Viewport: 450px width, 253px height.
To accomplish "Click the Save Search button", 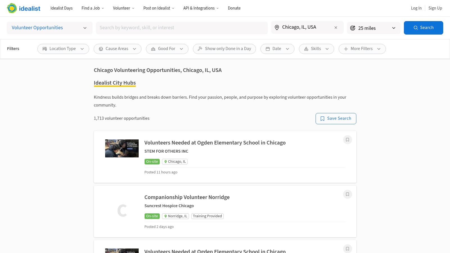I will coord(336,119).
